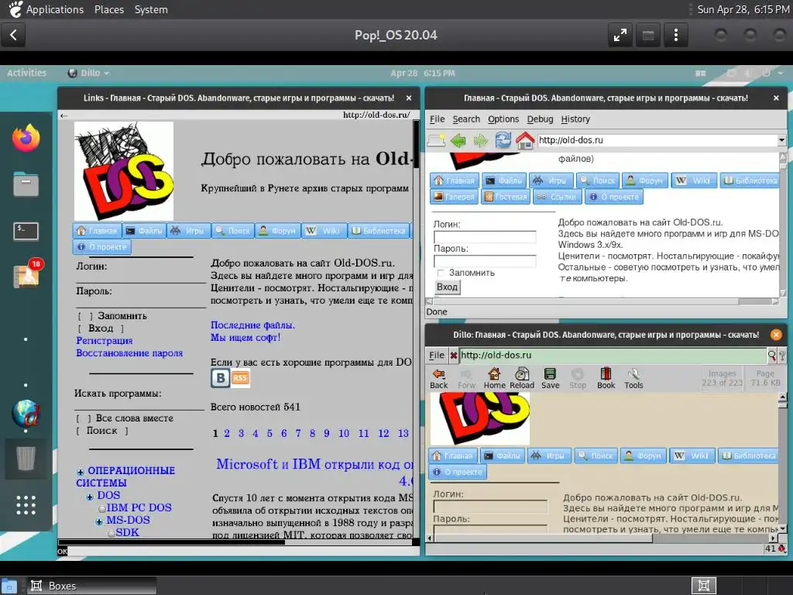This screenshot has height=595, width=793.
Task: Open Trash icon in dock
Action: tap(26, 459)
